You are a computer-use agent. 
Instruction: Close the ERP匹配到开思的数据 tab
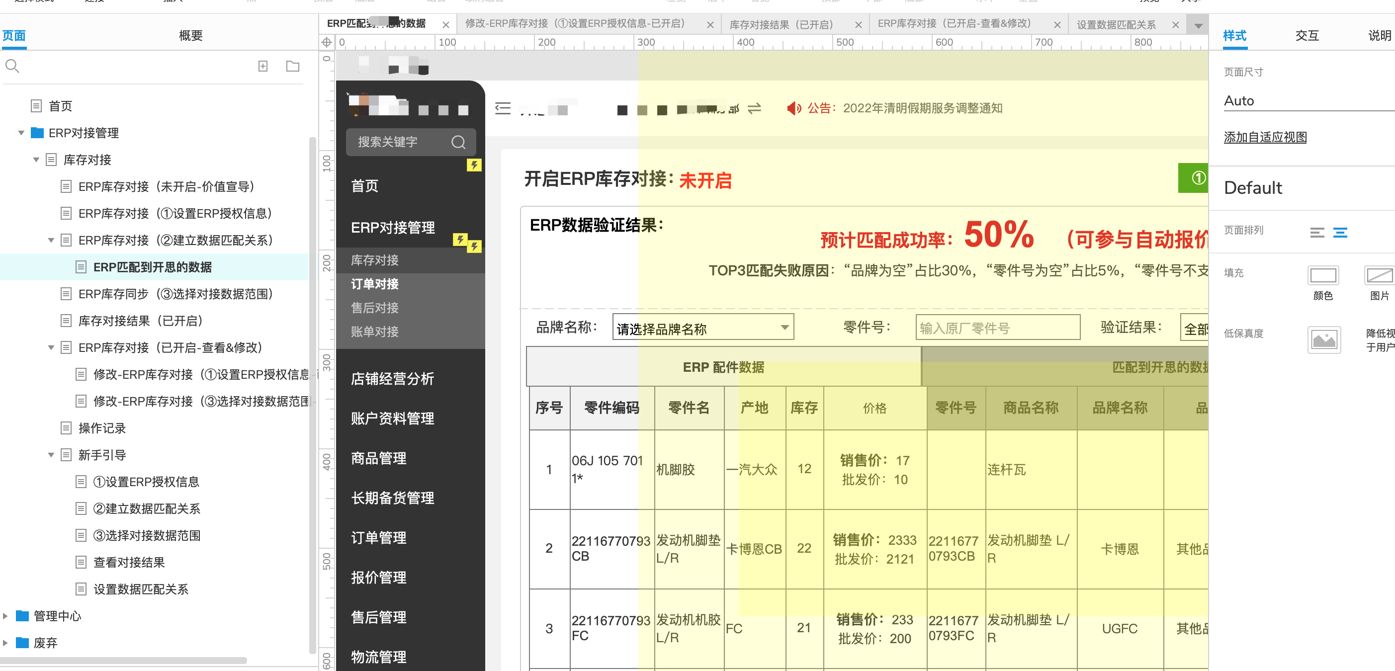(x=445, y=25)
